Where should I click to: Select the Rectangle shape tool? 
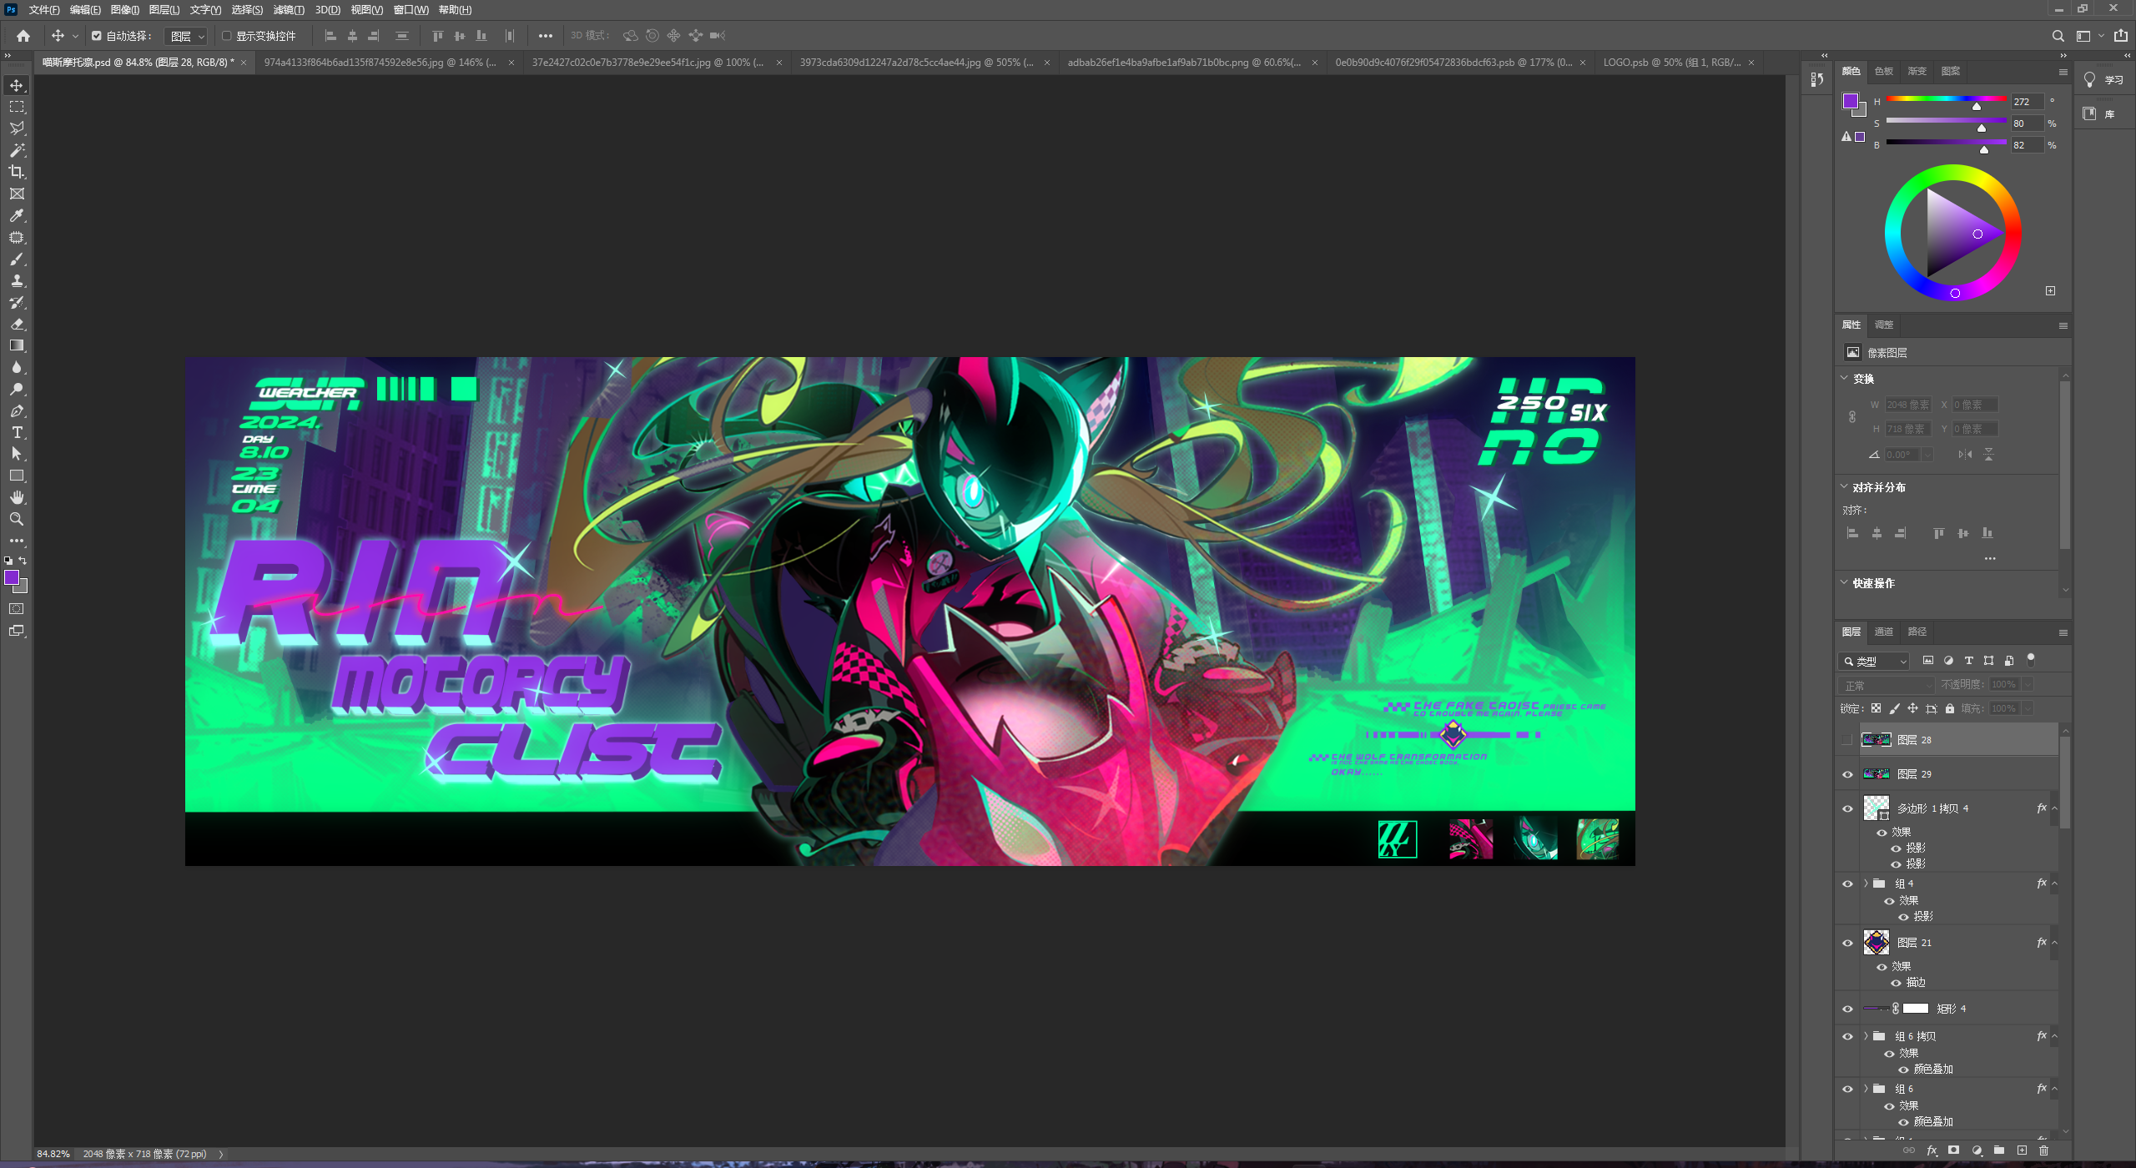pyautogui.click(x=17, y=476)
